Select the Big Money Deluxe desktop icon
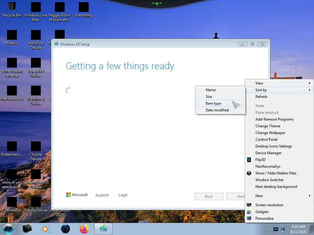This screenshot has width=314, height=235. (x=36, y=95)
